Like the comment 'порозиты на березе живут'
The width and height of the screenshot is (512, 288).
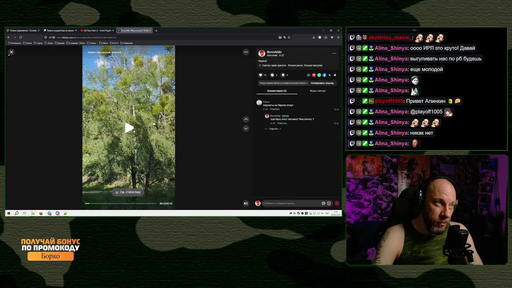(x=335, y=109)
